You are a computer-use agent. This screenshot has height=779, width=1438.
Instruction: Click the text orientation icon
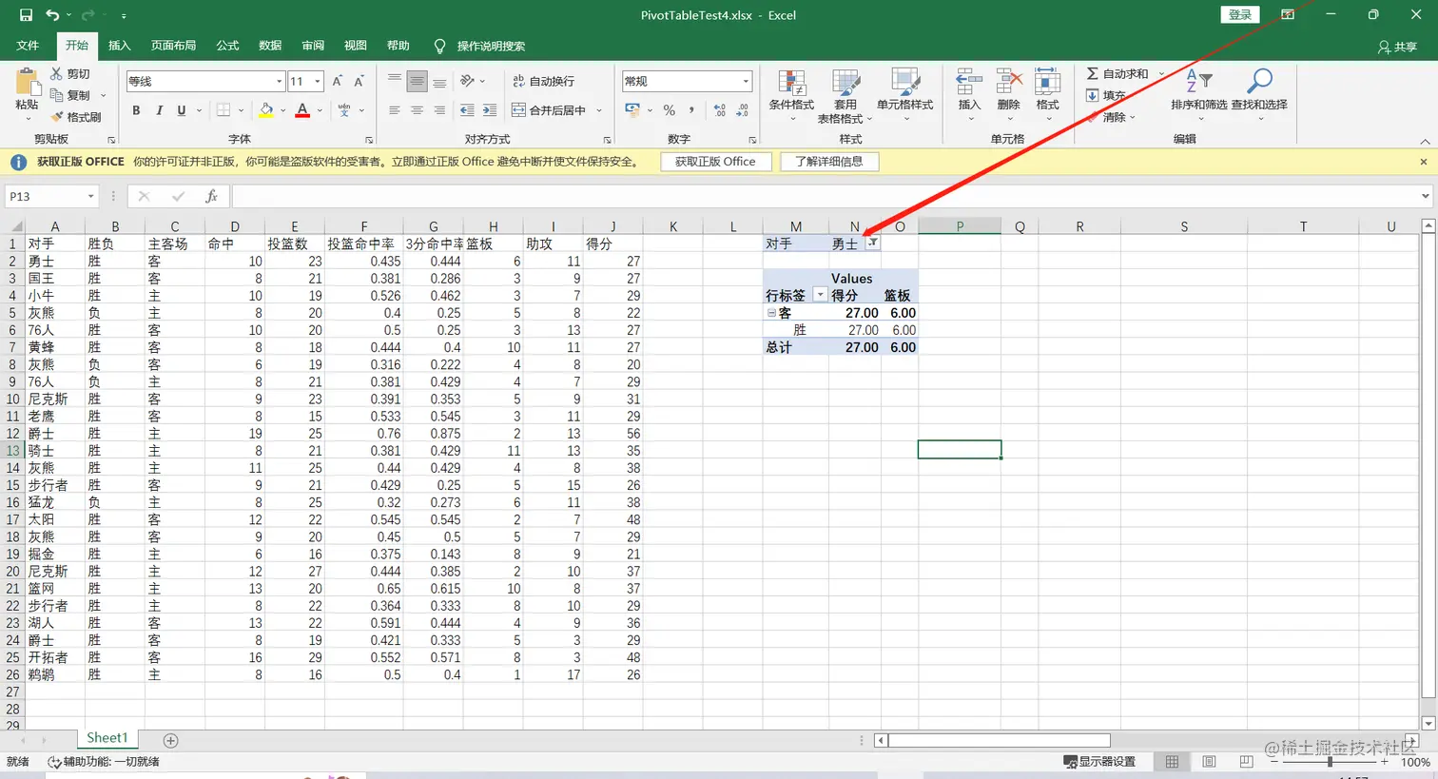[x=468, y=82]
